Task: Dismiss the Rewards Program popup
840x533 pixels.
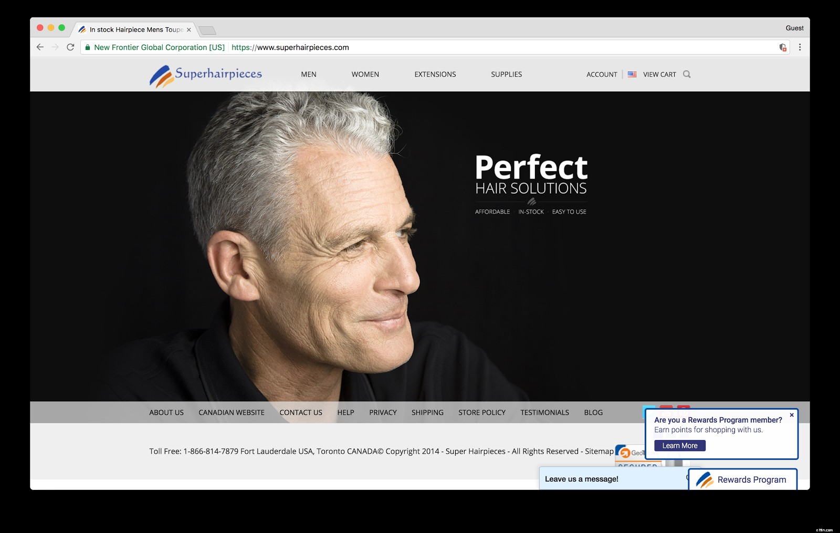Action: coord(792,414)
